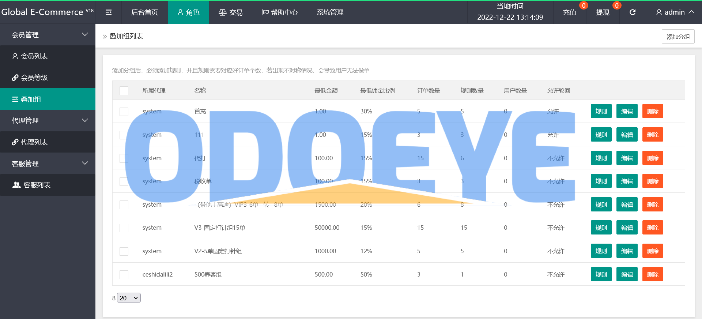This screenshot has width=702, height=319.
Task: Click 编辑 button for 首充 row
Action: [x=627, y=111]
